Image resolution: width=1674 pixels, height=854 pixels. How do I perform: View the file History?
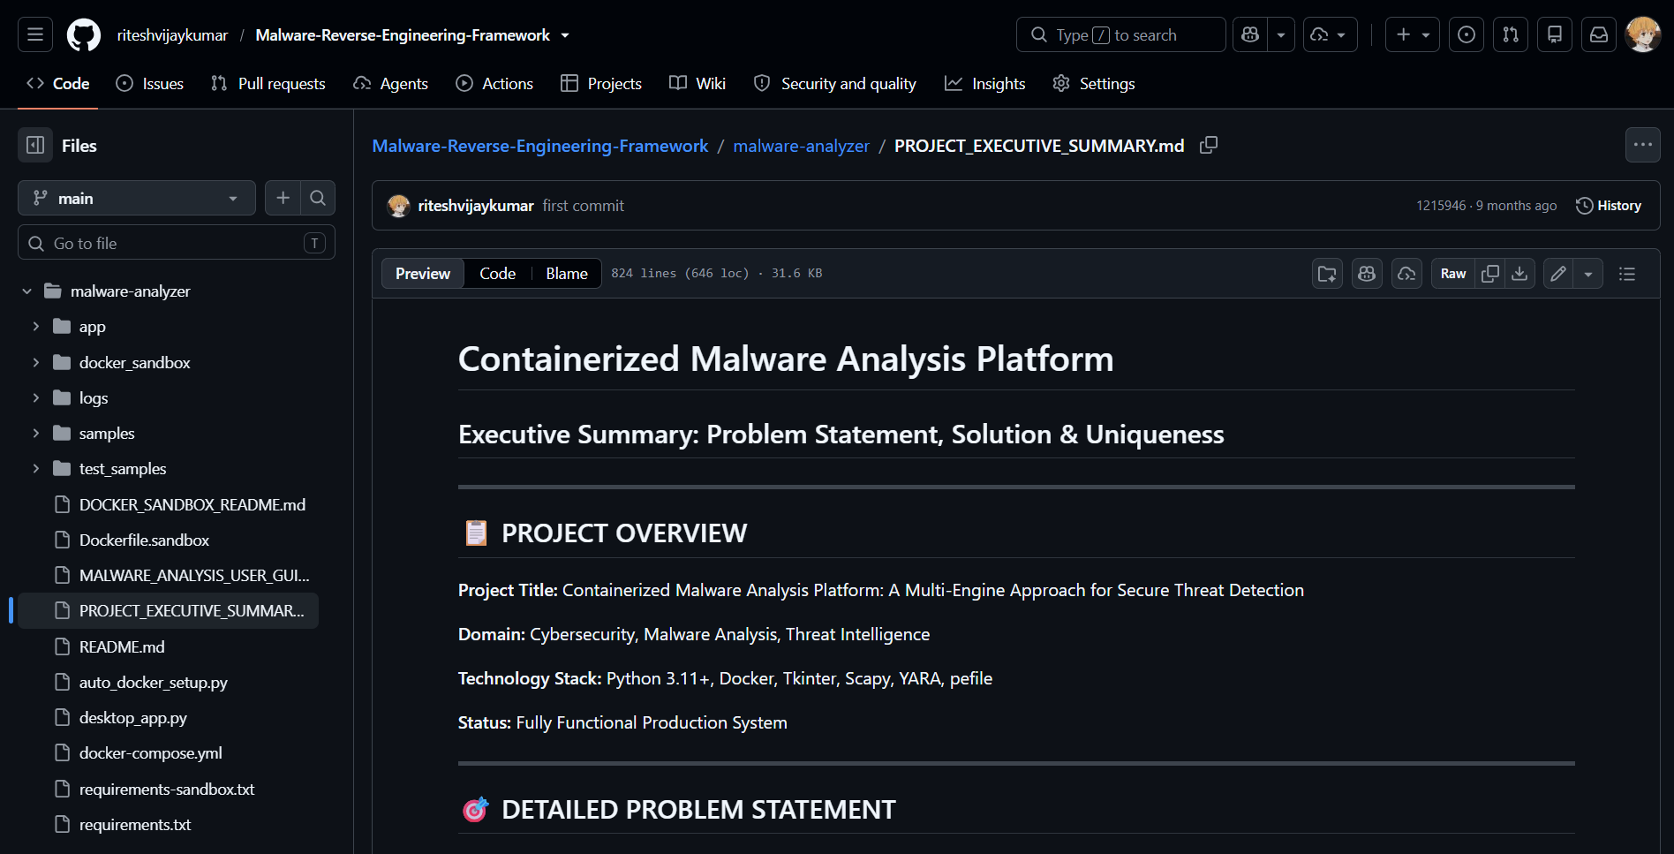point(1609,205)
